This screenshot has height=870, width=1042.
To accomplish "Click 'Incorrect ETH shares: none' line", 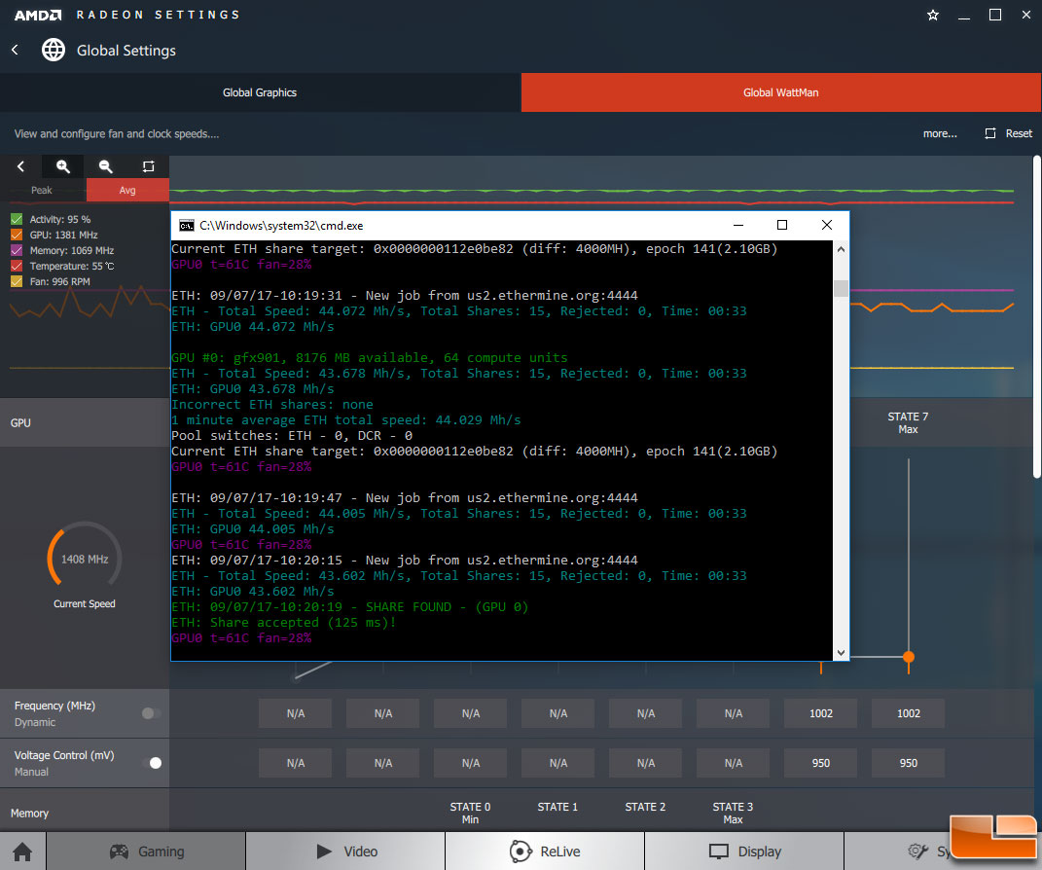I will point(272,404).
